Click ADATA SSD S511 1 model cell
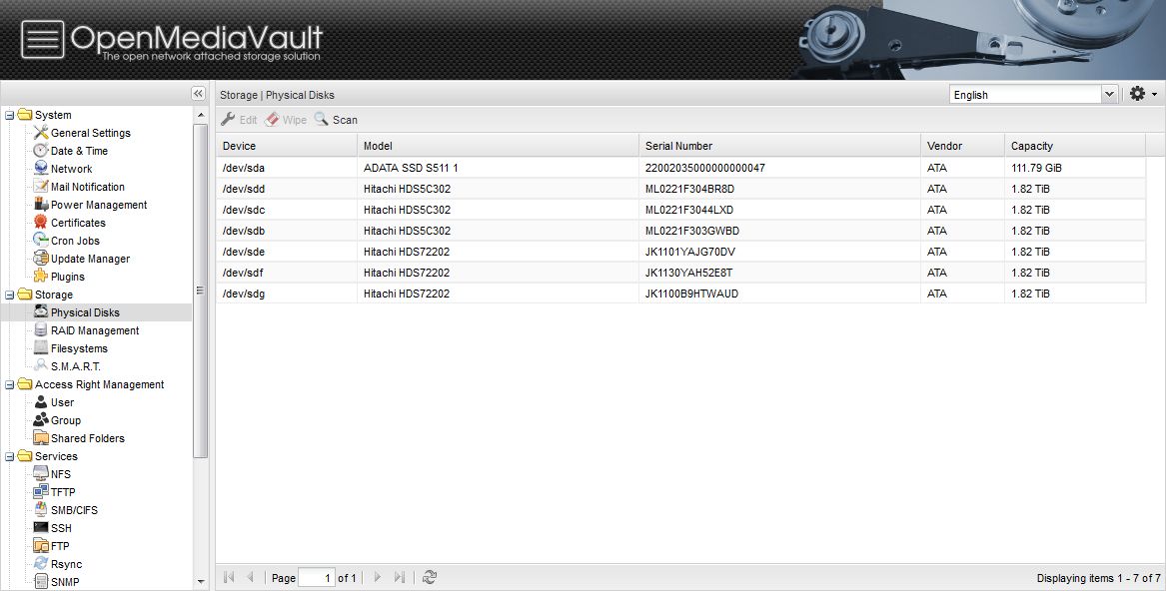Viewport: 1166px width, 591px height. pyautogui.click(x=411, y=168)
